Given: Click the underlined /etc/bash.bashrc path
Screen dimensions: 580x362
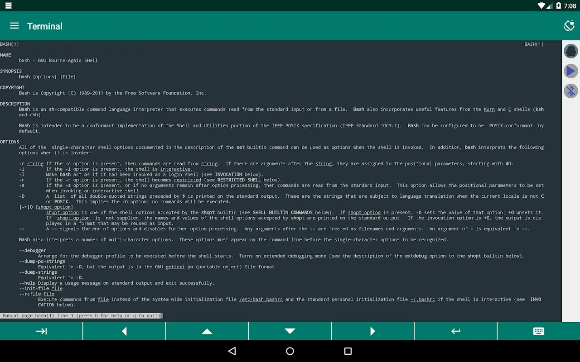Looking at the screenshot, I should 261,300.
